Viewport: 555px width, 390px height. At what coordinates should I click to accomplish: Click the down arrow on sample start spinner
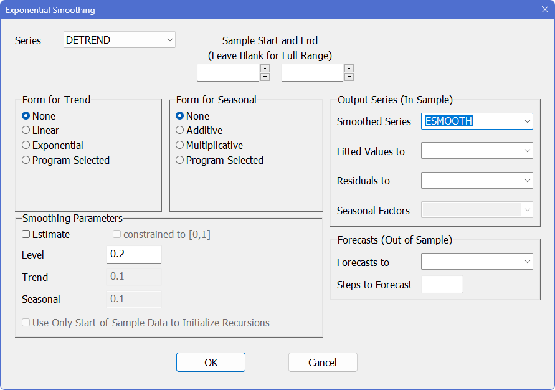tap(265, 77)
